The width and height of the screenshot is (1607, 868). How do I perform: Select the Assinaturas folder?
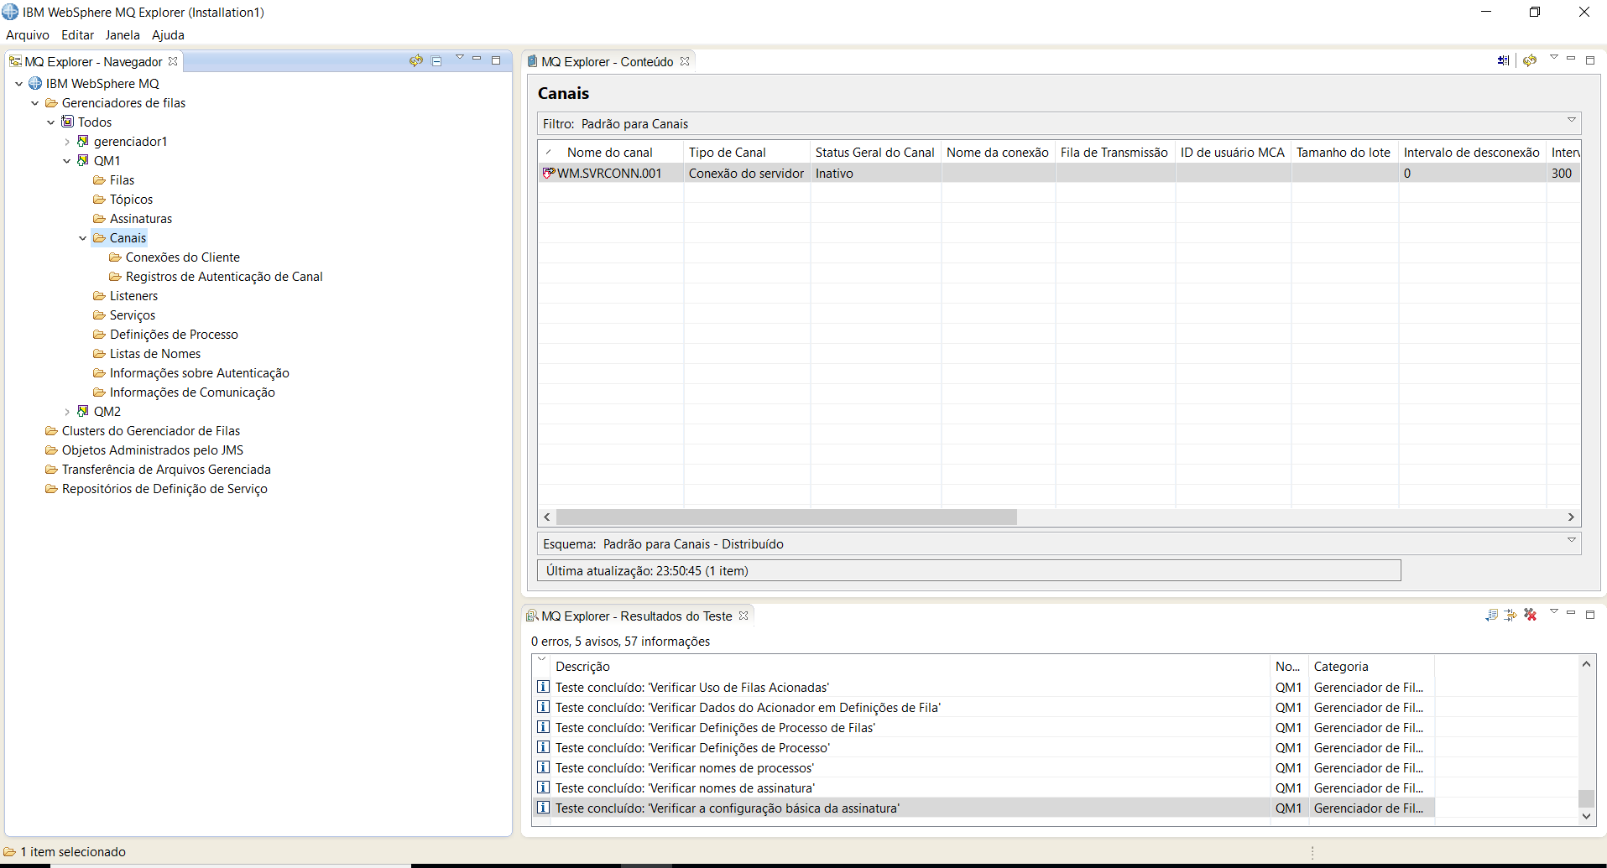pyautogui.click(x=141, y=219)
